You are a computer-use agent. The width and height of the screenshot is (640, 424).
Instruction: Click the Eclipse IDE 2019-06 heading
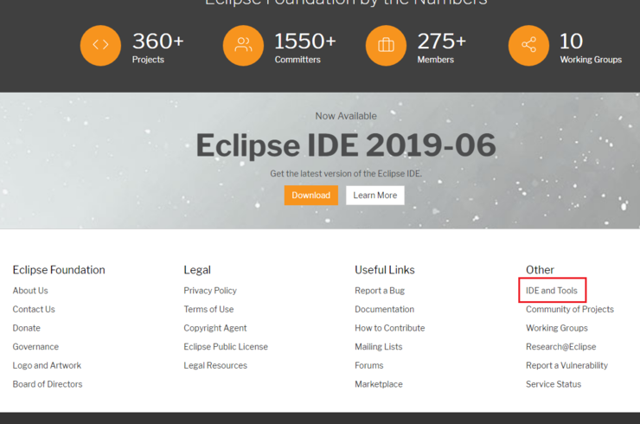346,145
